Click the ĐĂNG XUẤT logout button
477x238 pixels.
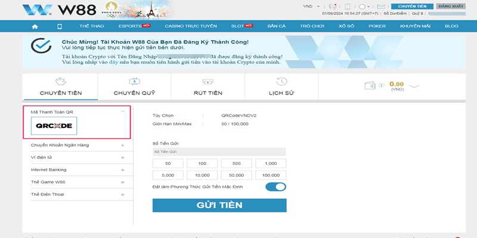point(451,7)
